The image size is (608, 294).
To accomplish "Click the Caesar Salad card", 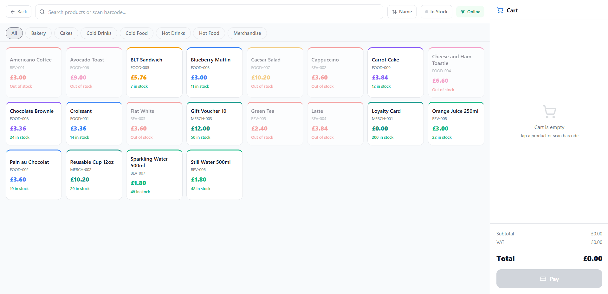I will (275, 72).
